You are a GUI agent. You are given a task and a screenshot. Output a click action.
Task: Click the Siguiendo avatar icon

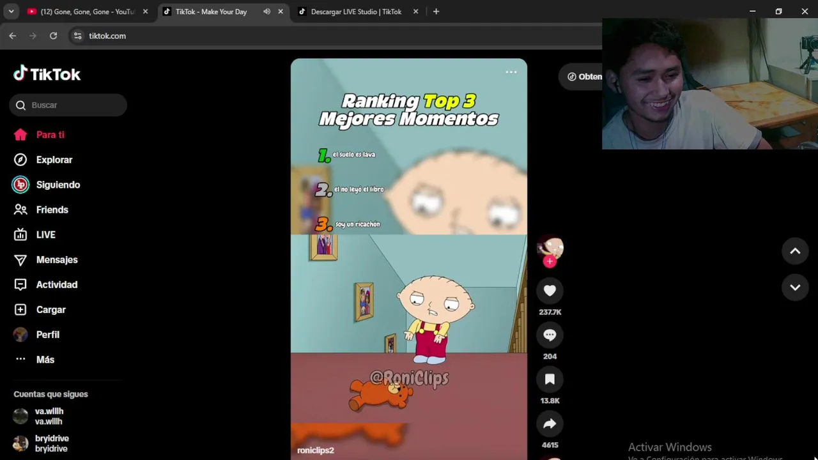pyautogui.click(x=20, y=185)
